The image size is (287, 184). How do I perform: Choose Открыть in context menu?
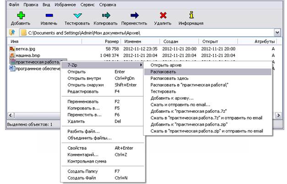[x=103, y=72]
